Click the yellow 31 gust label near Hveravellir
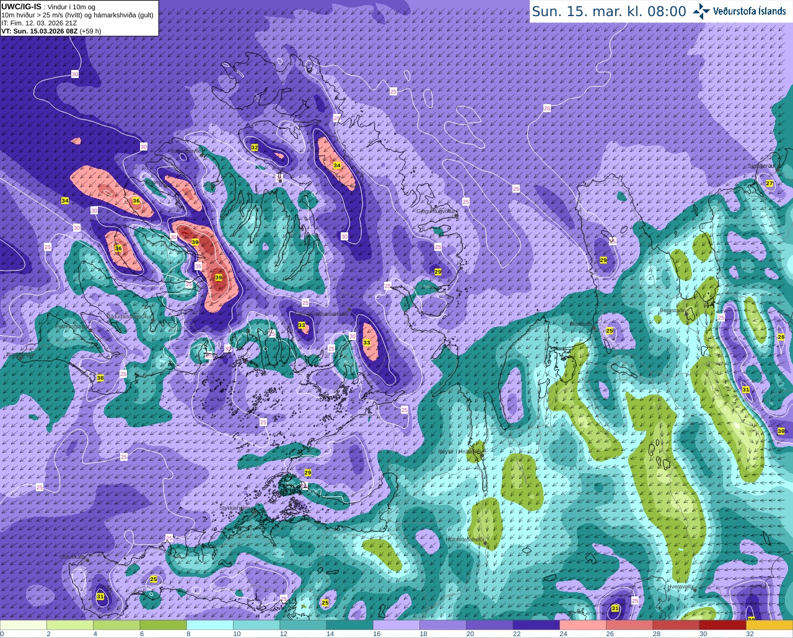The height and width of the screenshot is (638, 793). 615,608
